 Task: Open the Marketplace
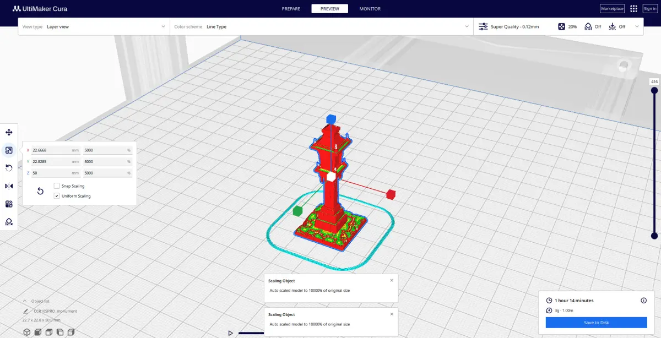point(612,9)
